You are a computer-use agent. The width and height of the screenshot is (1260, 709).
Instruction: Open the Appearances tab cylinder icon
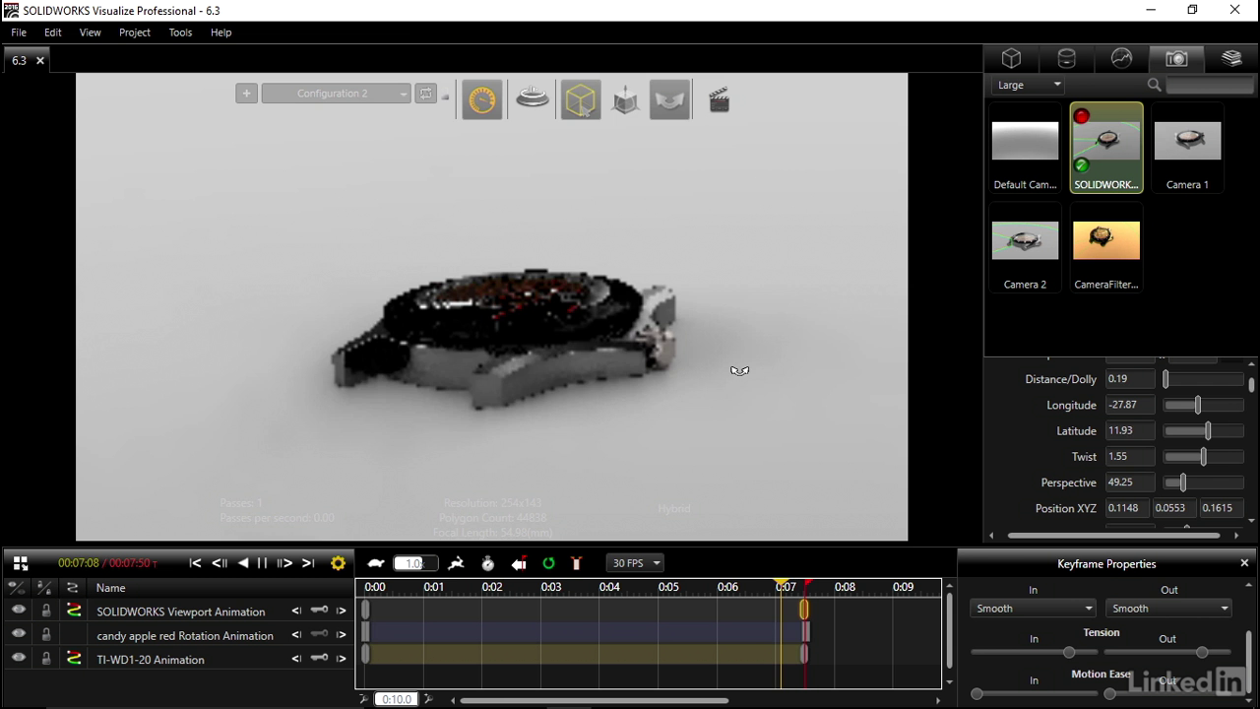coord(1066,58)
